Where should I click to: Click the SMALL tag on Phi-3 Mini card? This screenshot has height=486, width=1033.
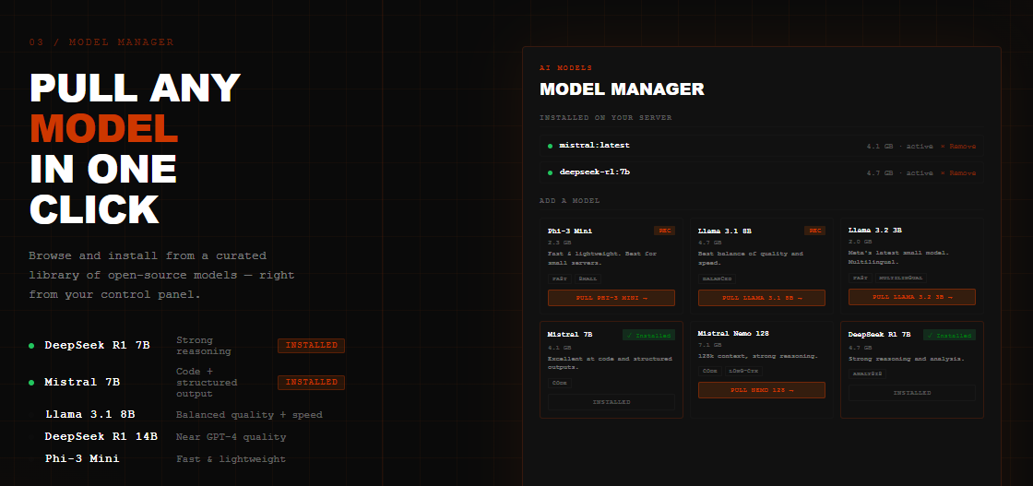[588, 279]
